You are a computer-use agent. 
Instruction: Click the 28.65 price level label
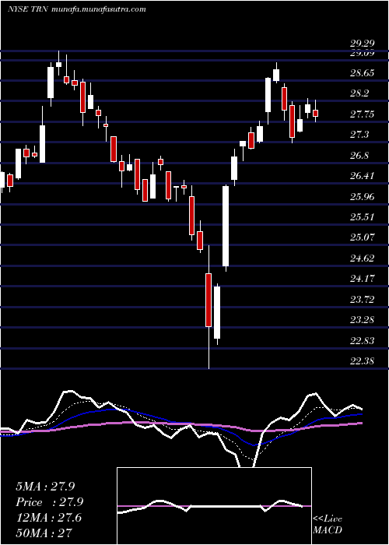point(362,73)
